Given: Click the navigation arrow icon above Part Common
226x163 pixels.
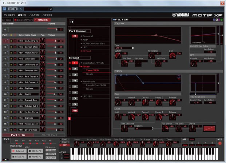Looking at the screenshot, I should 72,22.
